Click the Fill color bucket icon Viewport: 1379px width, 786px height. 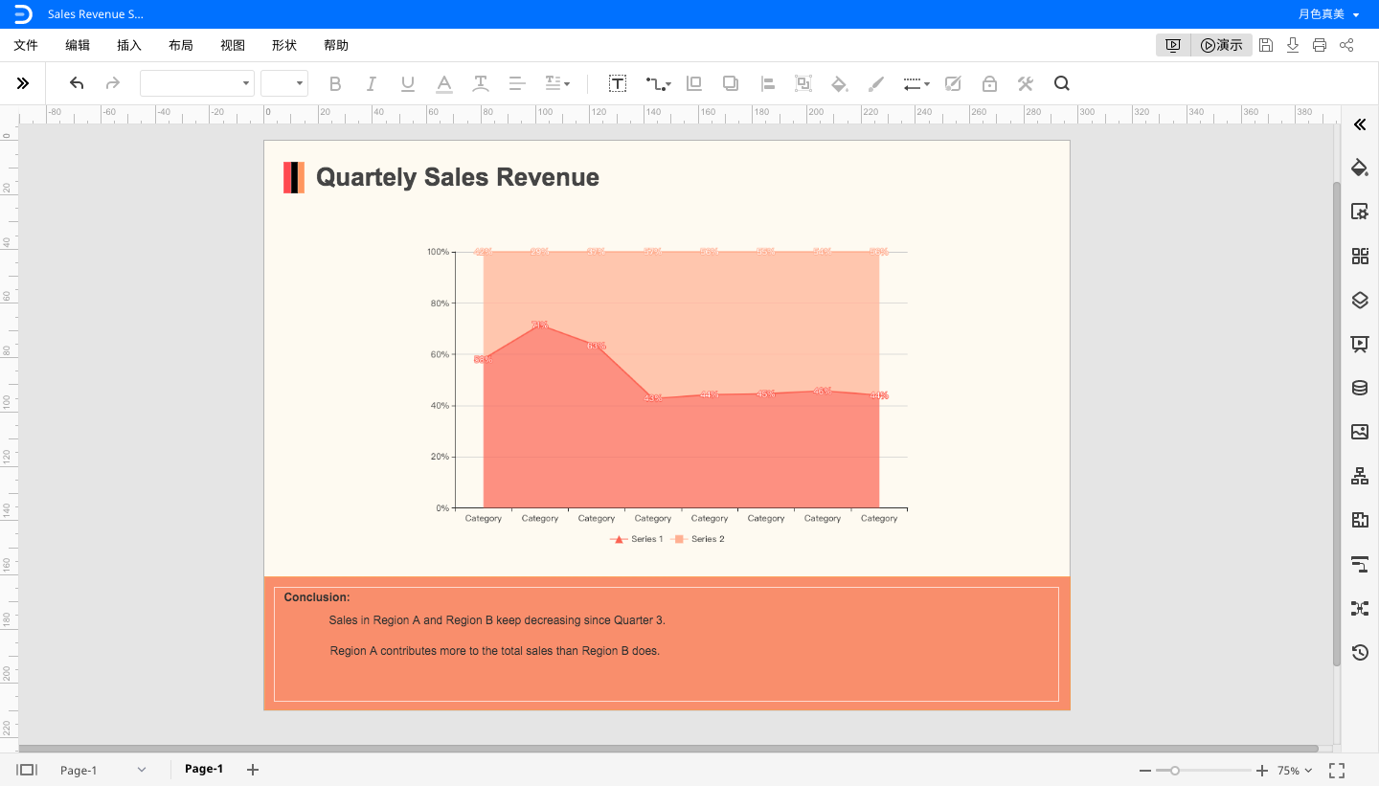pyautogui.click(x=839, y=84)
